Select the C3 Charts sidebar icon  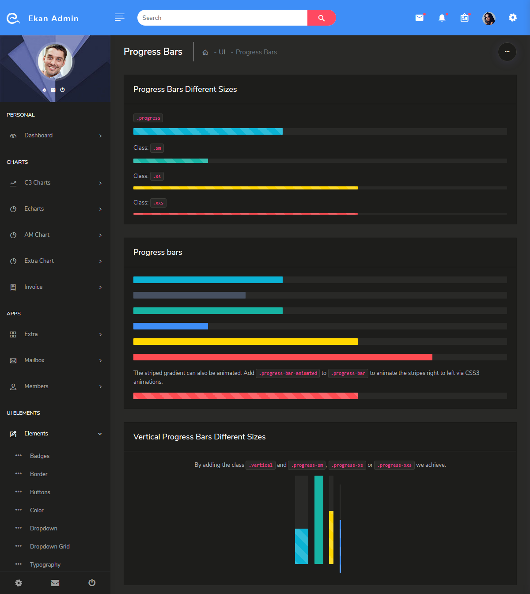point(13,182)
